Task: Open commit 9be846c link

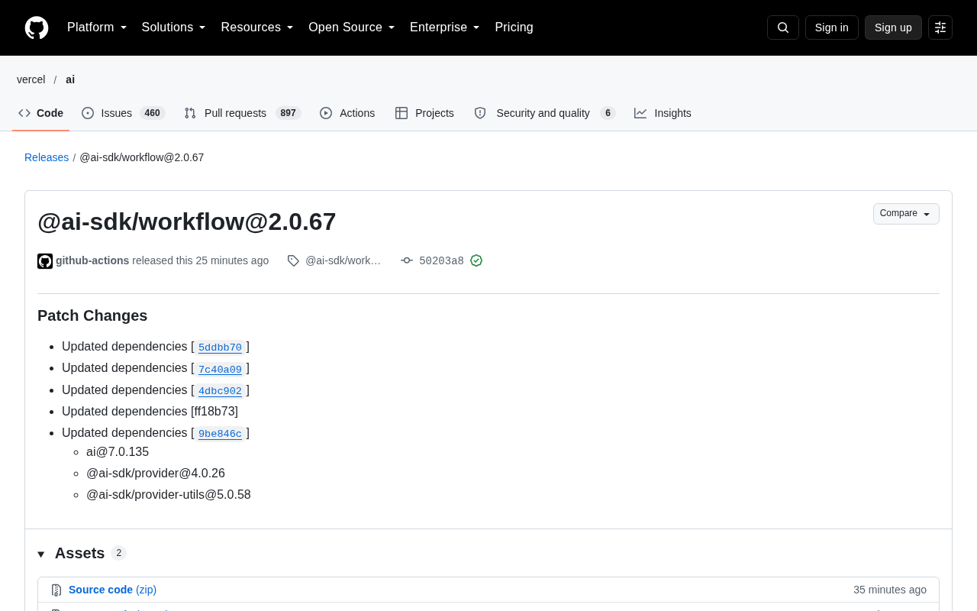Action: point(220,434)
